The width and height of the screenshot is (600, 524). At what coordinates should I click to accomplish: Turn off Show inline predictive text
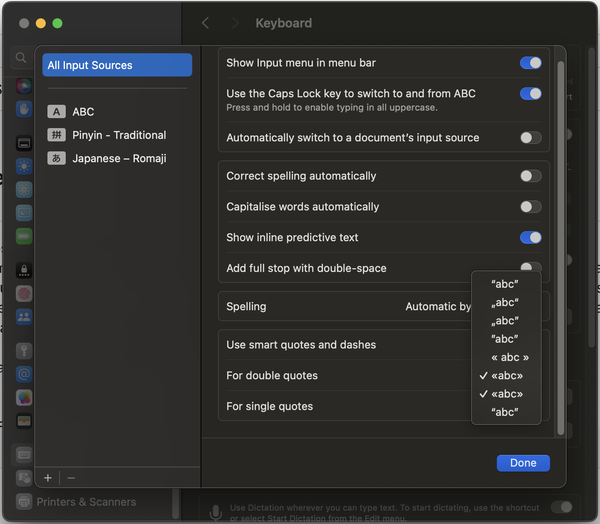(x=531, y=237)
